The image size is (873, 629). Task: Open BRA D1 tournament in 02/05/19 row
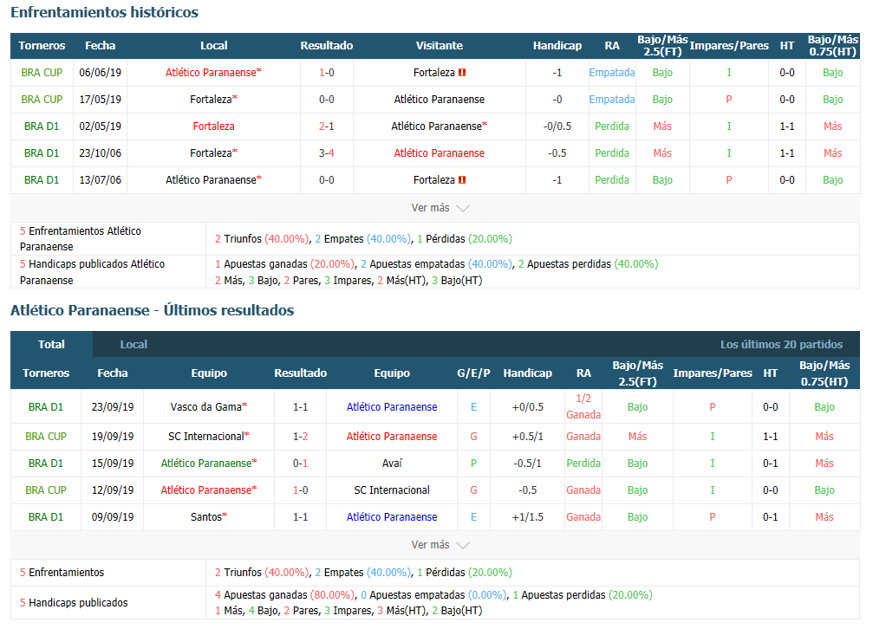42,126
